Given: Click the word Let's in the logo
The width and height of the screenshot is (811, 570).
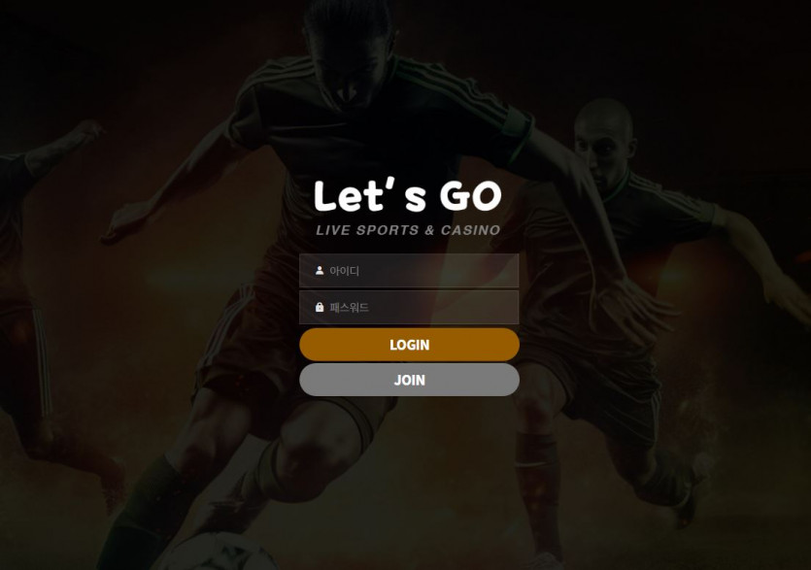Looking at the screenshot, I should point(370,195).
